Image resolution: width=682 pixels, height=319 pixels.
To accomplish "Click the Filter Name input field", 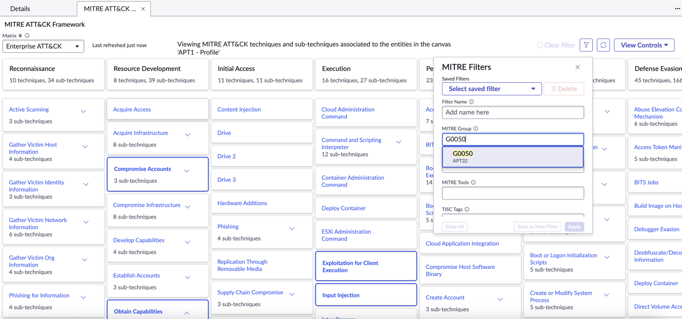I will pyautogui.click(x=513, y=113).
